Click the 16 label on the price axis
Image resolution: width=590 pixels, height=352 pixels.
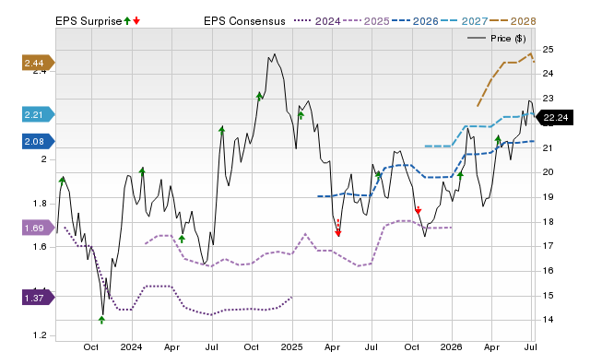(x=548, y=271)
